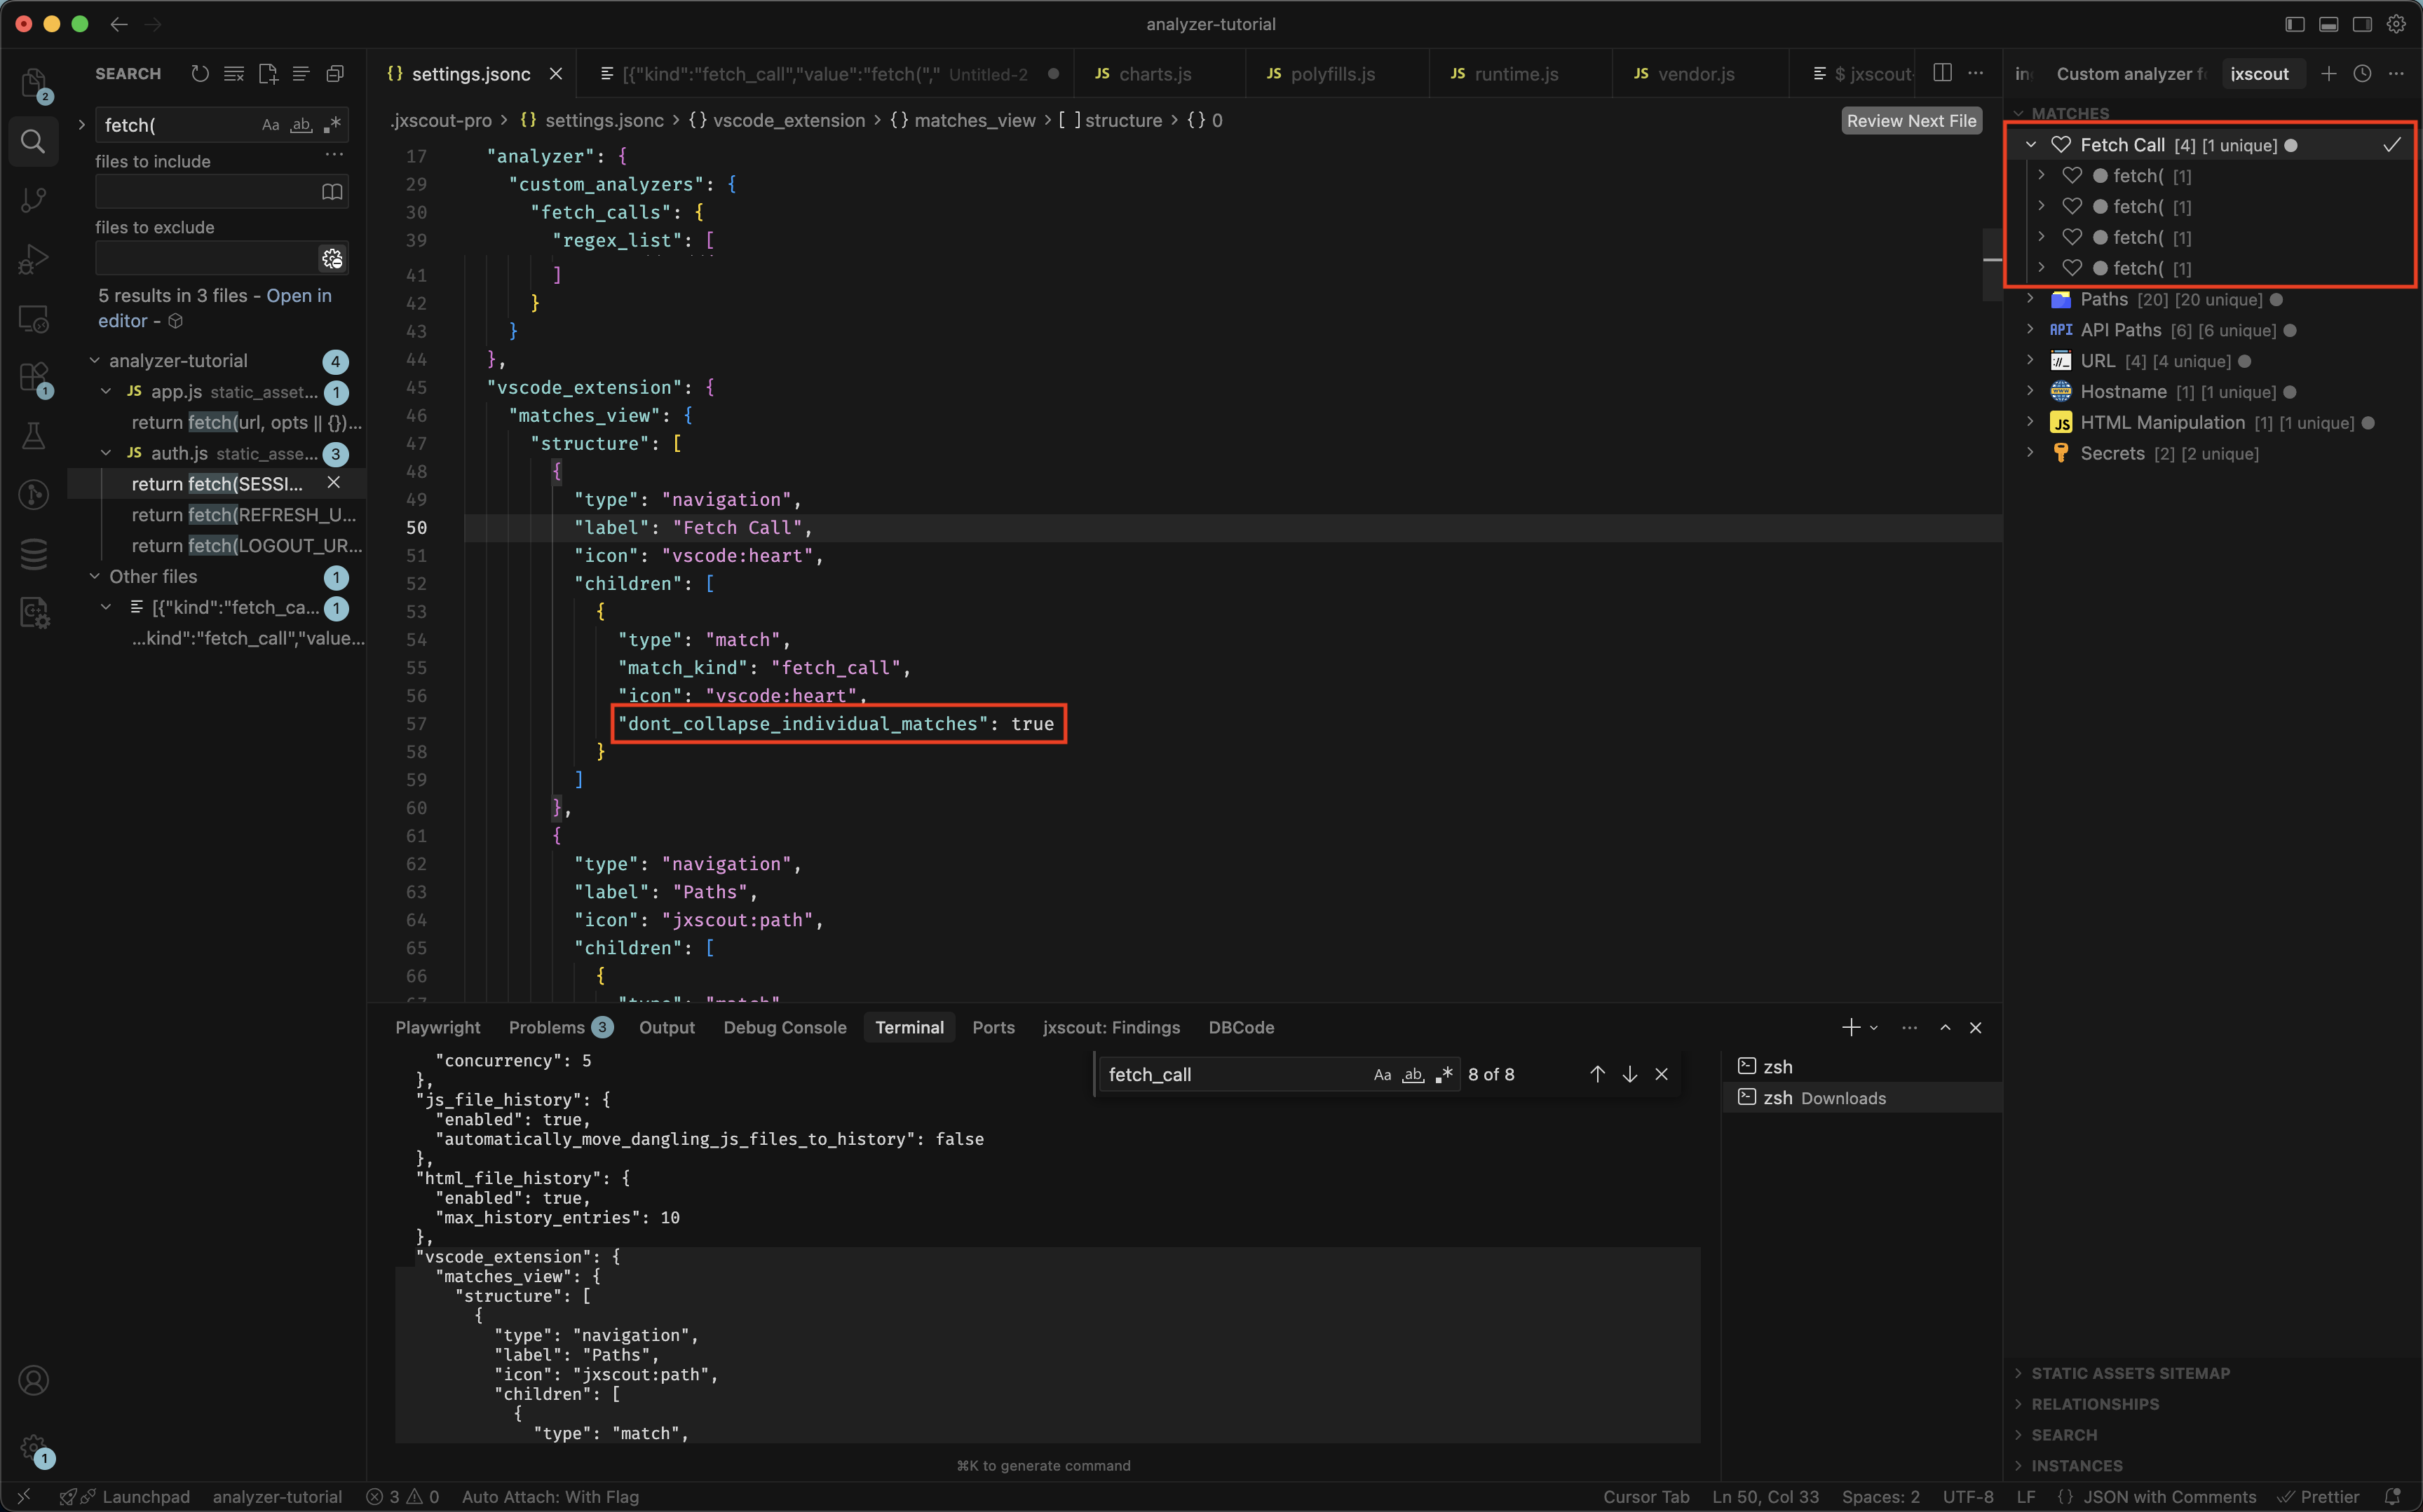This screenshot has width=2423, height=1512.
Task: Toggle search details ellipsis
Action: click(334, 155)
